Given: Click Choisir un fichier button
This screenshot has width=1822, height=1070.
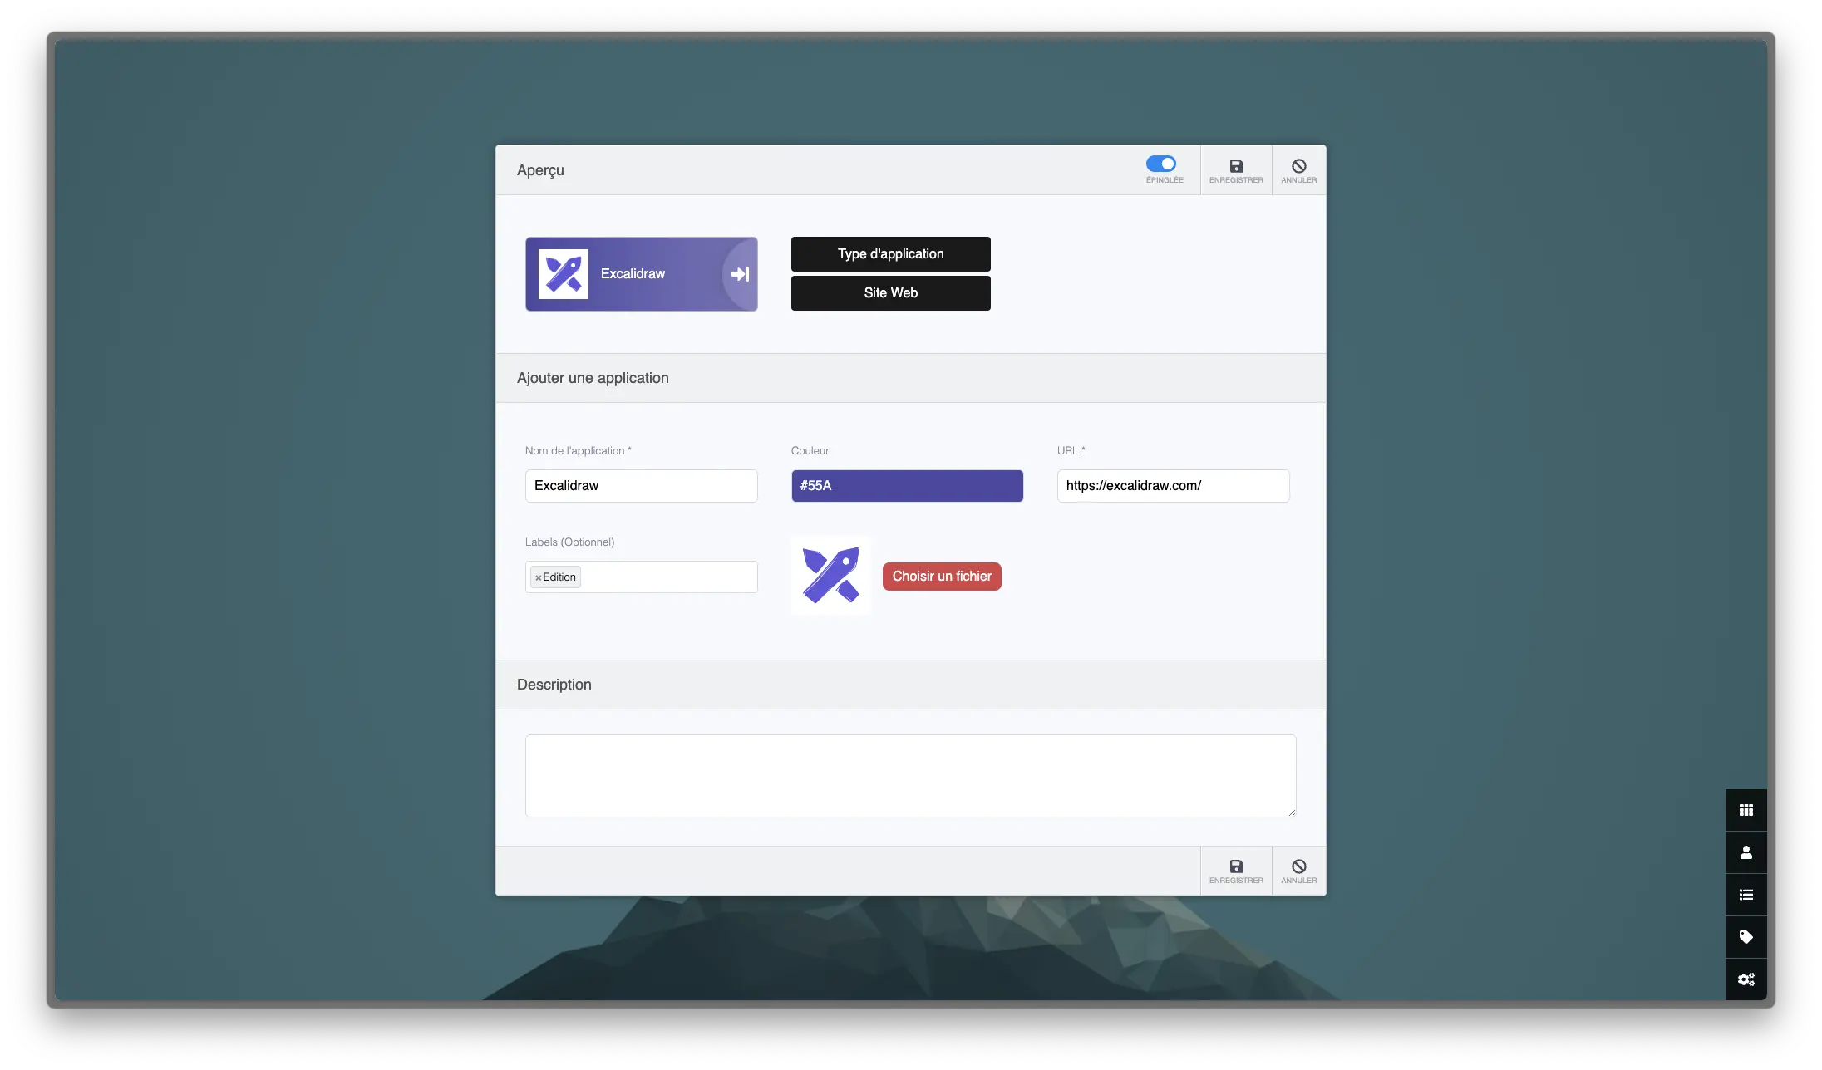Looking at the screenshot, I should click(942, 577).
